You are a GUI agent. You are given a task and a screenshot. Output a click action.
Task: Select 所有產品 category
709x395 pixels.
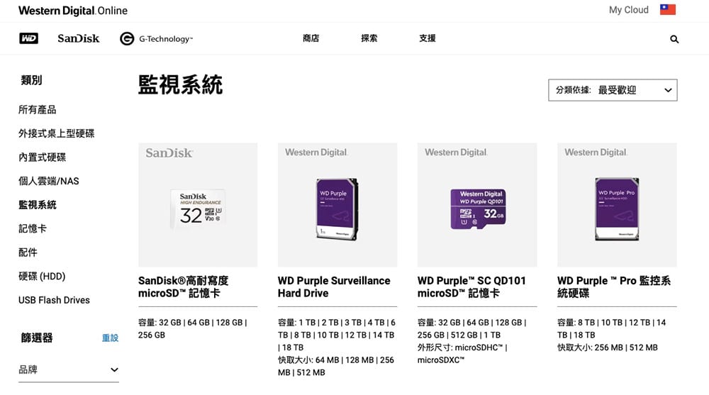tap(38, 110)
